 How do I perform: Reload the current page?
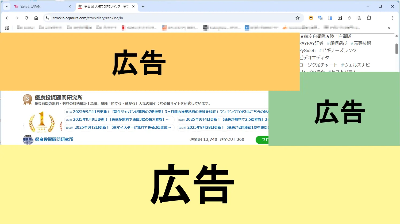tap(26, 18)
